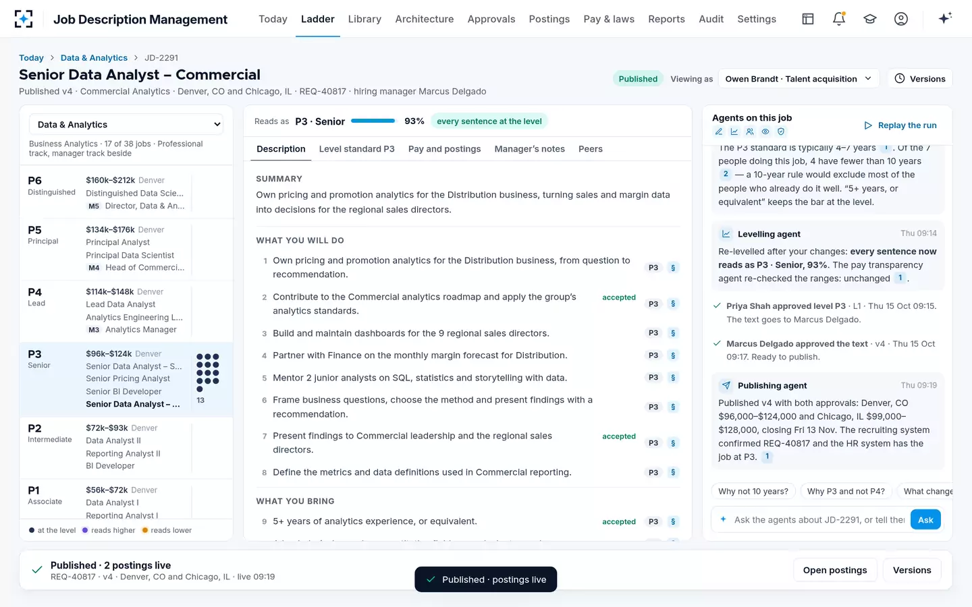Click the Ask button
This screenshot has height=607, width=972.
pos(925,520)
